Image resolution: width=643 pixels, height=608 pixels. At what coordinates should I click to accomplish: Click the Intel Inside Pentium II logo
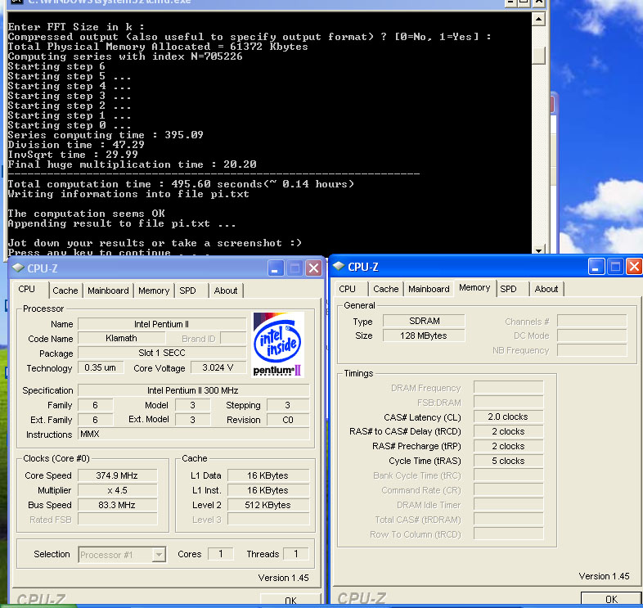[x=277, y=345]
